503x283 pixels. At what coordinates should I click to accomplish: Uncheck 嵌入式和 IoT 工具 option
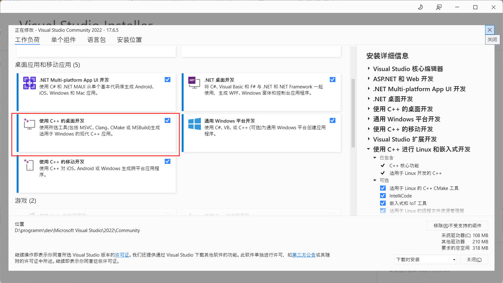click(383, 203)
